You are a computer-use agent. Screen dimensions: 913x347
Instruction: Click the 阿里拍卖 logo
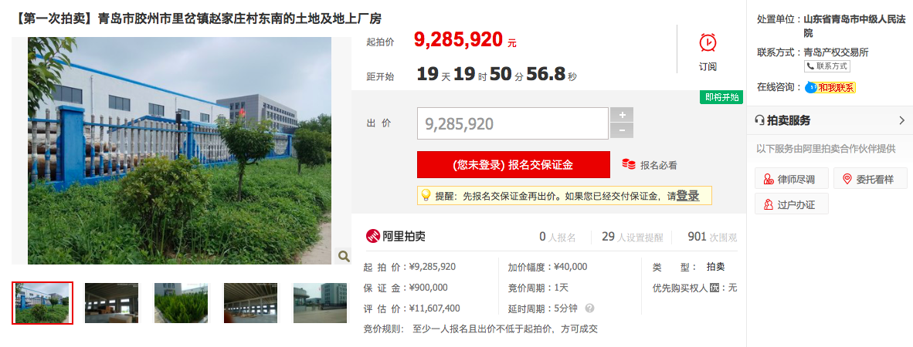pyautogui.click(x=395, y=236)
